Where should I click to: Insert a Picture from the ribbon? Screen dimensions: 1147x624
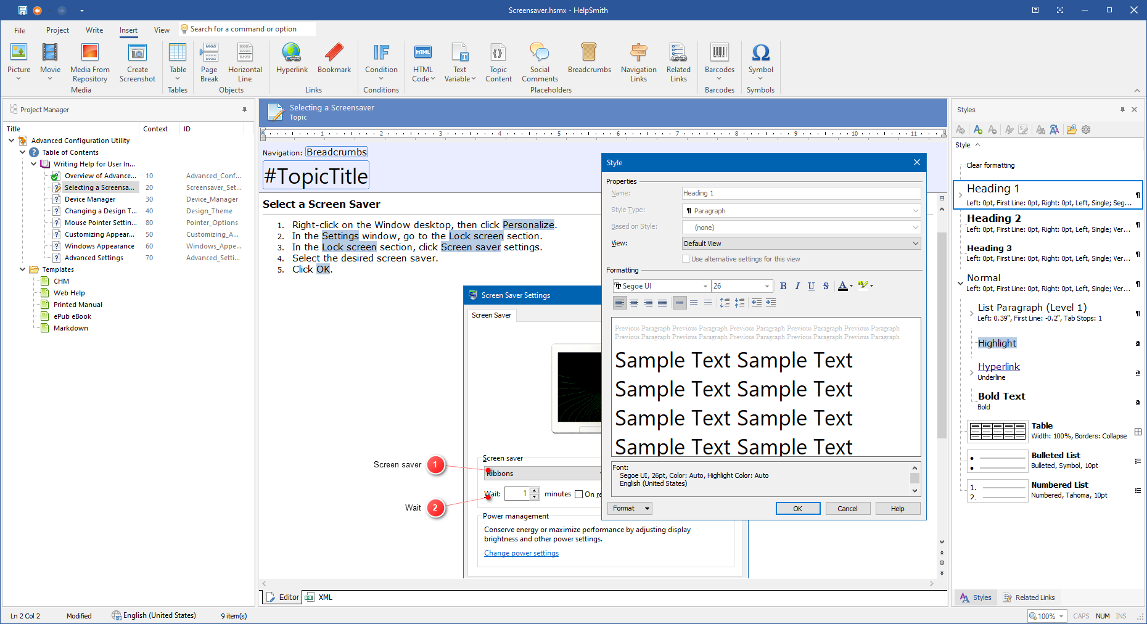18,61
